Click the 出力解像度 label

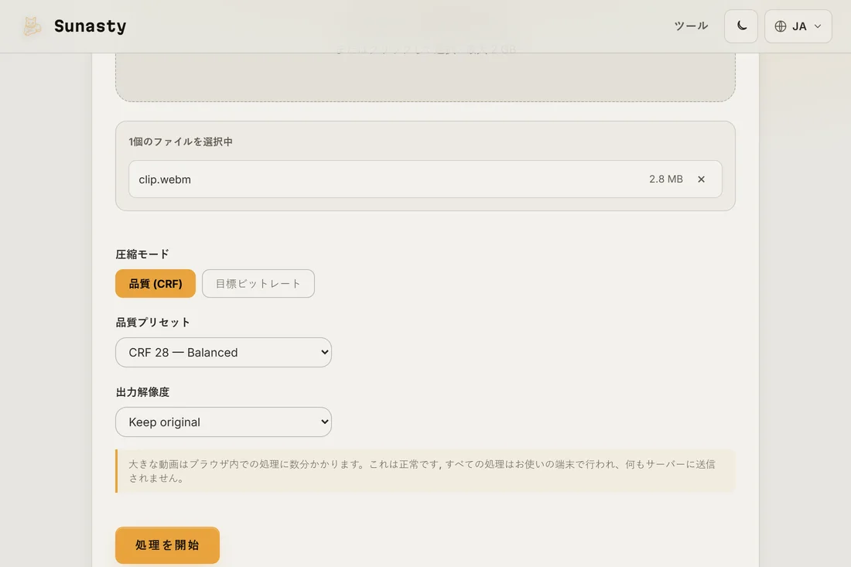142,392
